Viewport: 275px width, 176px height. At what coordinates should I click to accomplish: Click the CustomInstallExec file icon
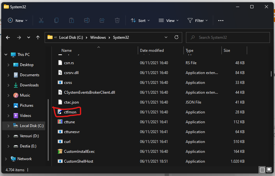(x=60, y=152)
